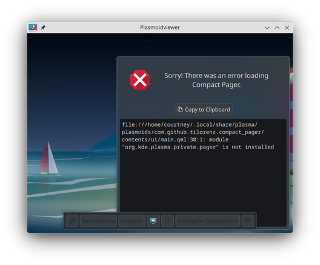Screen dimensions: 320x265
Task: Click the refresh icon in bottom toolbar
Action: 72,221
